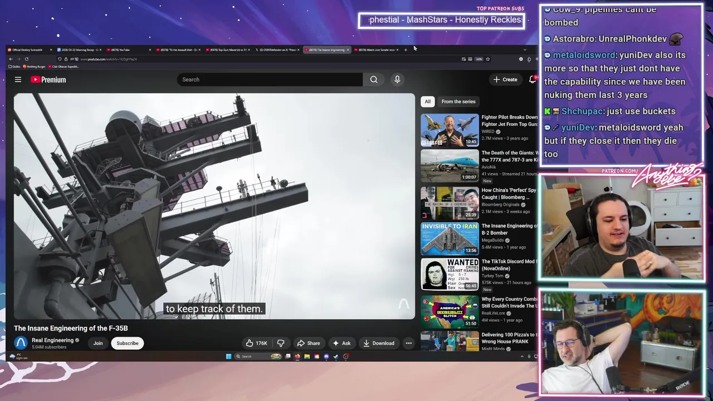Open Real Engineering channel name link

click(x=52, y=340)
